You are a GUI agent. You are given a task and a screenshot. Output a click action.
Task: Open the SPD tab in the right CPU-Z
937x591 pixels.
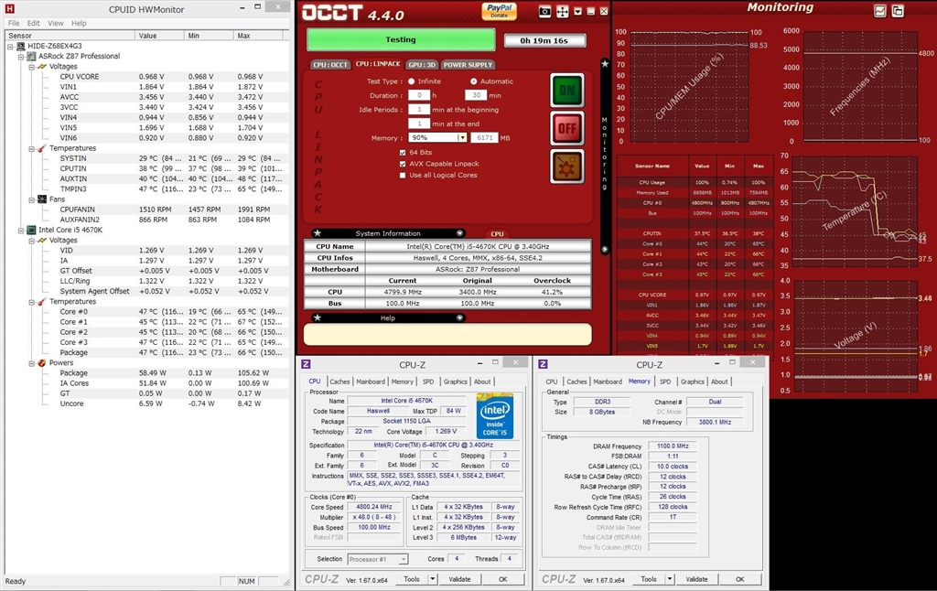665,381
